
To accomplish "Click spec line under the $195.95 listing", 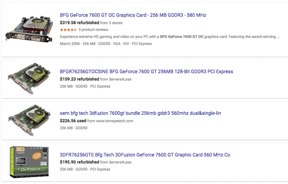I will pyautogui.click(x=85, y=169).
